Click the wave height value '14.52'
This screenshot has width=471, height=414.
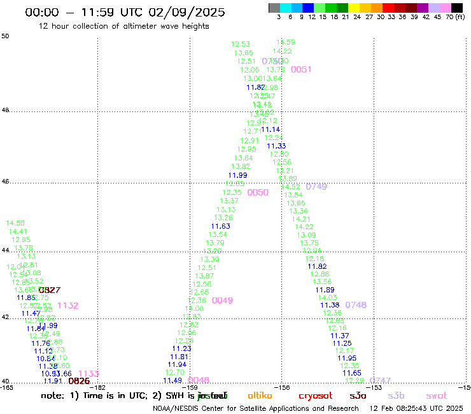(291, 187)
